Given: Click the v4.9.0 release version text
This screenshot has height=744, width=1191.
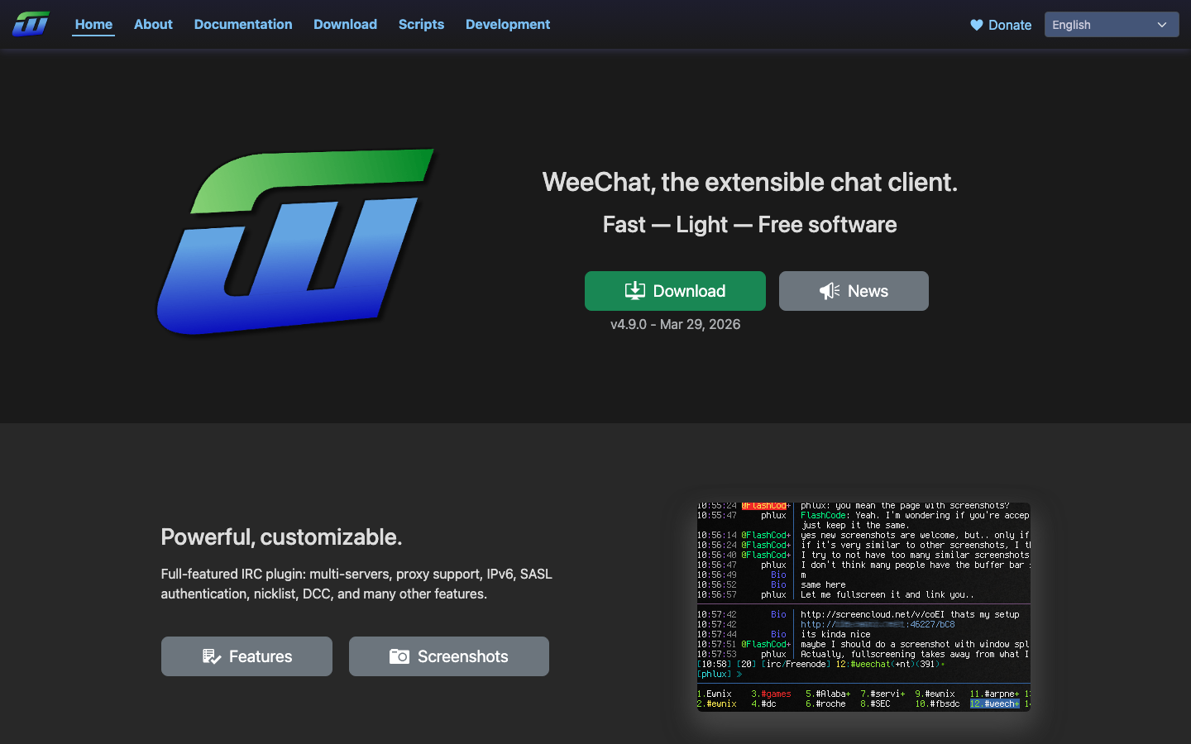Looking at the screenshot, I should (675, 324).
